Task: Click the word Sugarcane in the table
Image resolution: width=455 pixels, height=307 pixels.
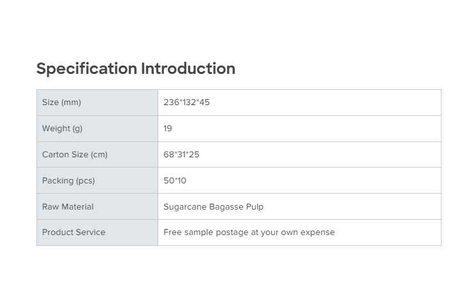Action: [x=184, y=207]
